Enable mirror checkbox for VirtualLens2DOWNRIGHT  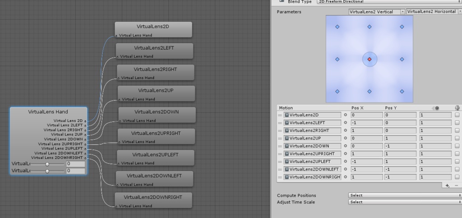(x=457, y=177)
